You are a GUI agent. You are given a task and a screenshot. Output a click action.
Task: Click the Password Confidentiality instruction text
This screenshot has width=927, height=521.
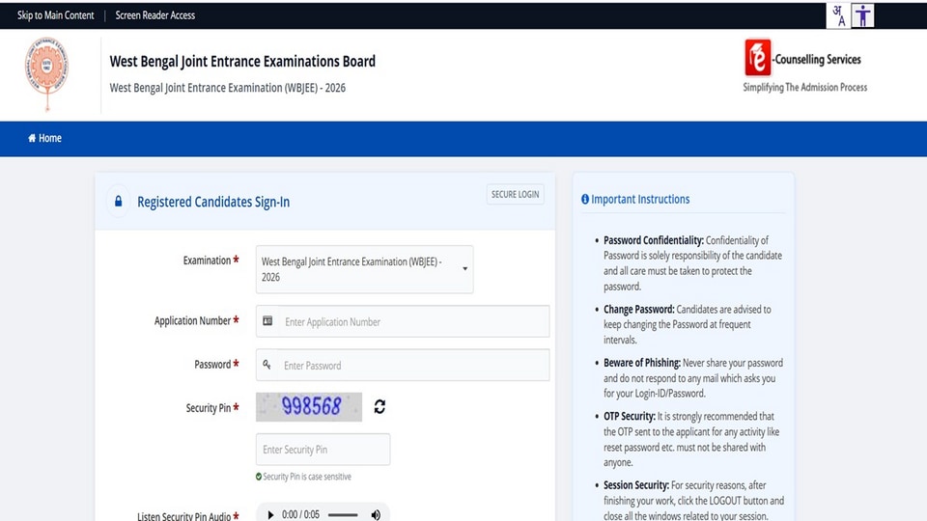(693, 263)
